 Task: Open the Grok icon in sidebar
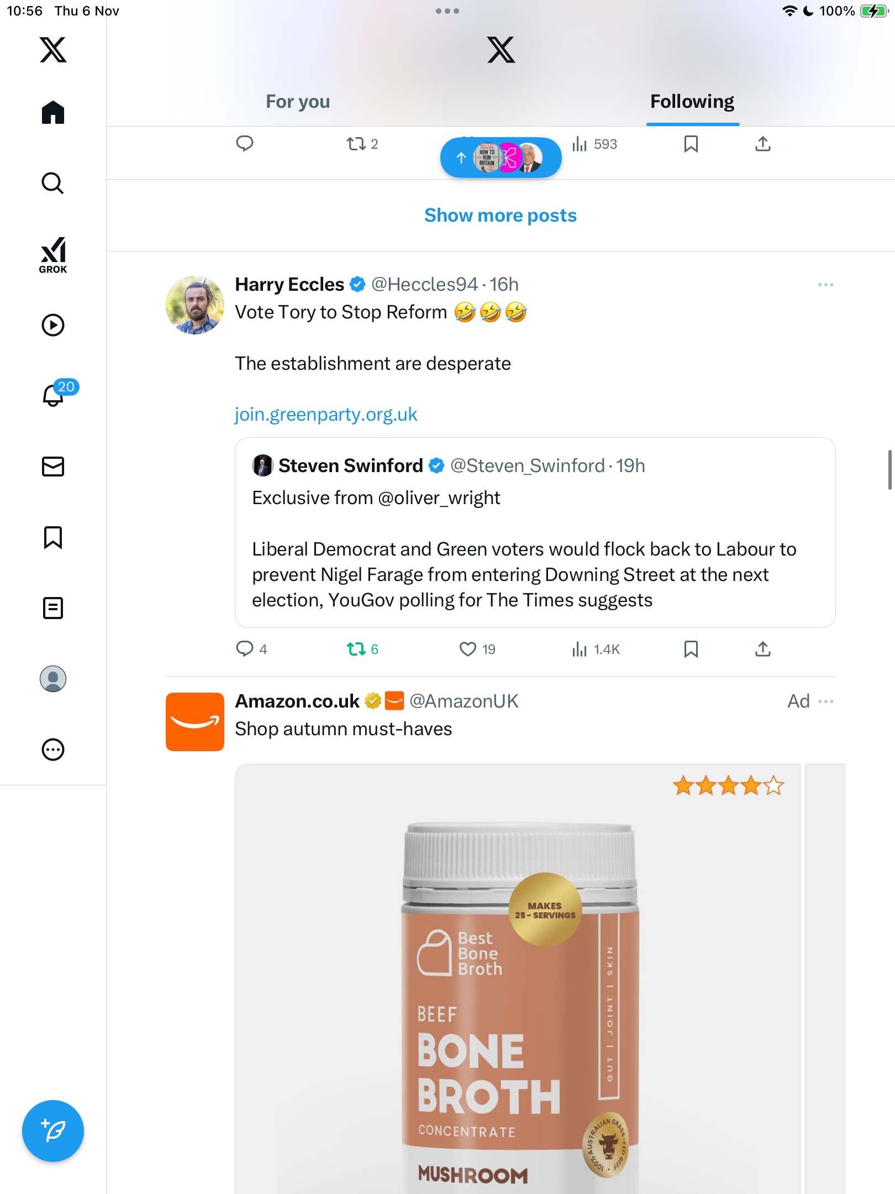click(53, 255)
